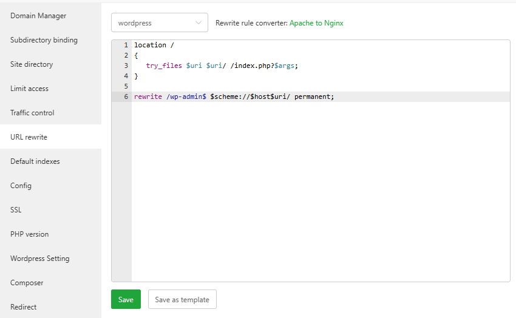Open the Composer tab
Viewport: 516px width, 318px height.
[x=27, y=283]
